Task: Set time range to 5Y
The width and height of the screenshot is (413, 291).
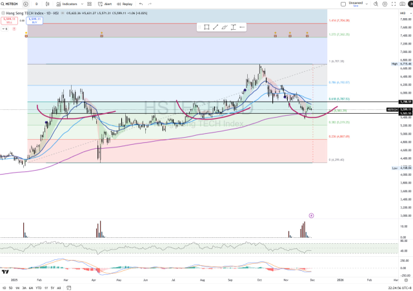Action: click(x=52, y=288)
